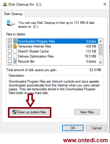Click the shield icon on Clean up system files
110x144 pixels.
point(15,112)
